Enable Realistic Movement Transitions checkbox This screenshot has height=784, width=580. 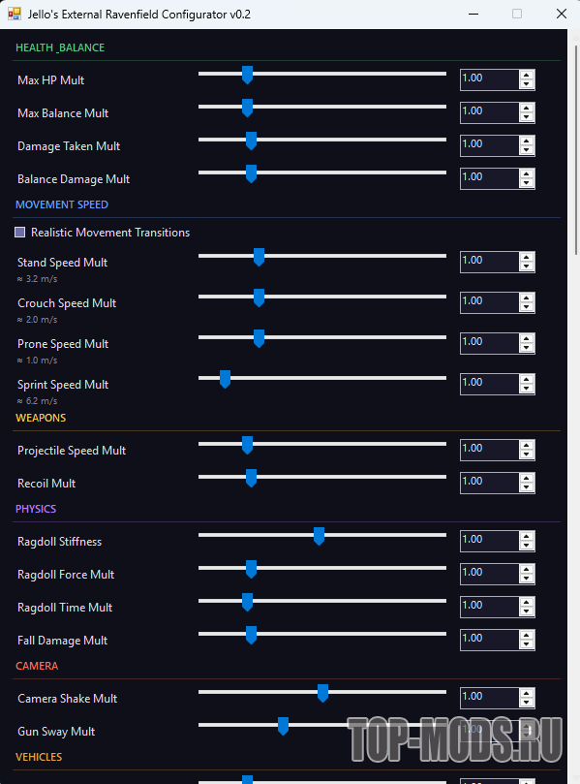click(x=20, y=232)
